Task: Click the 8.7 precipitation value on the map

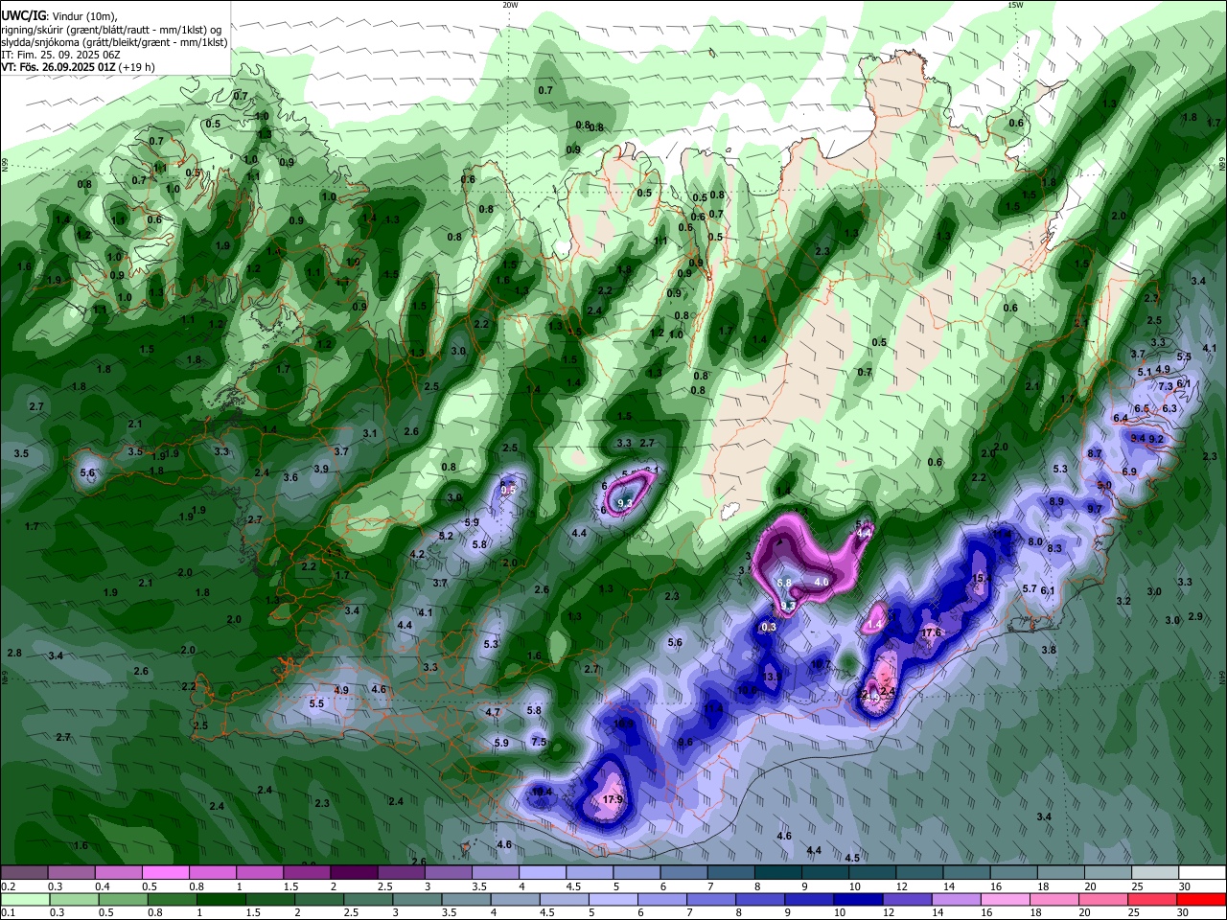Action: click(1095, 453)
